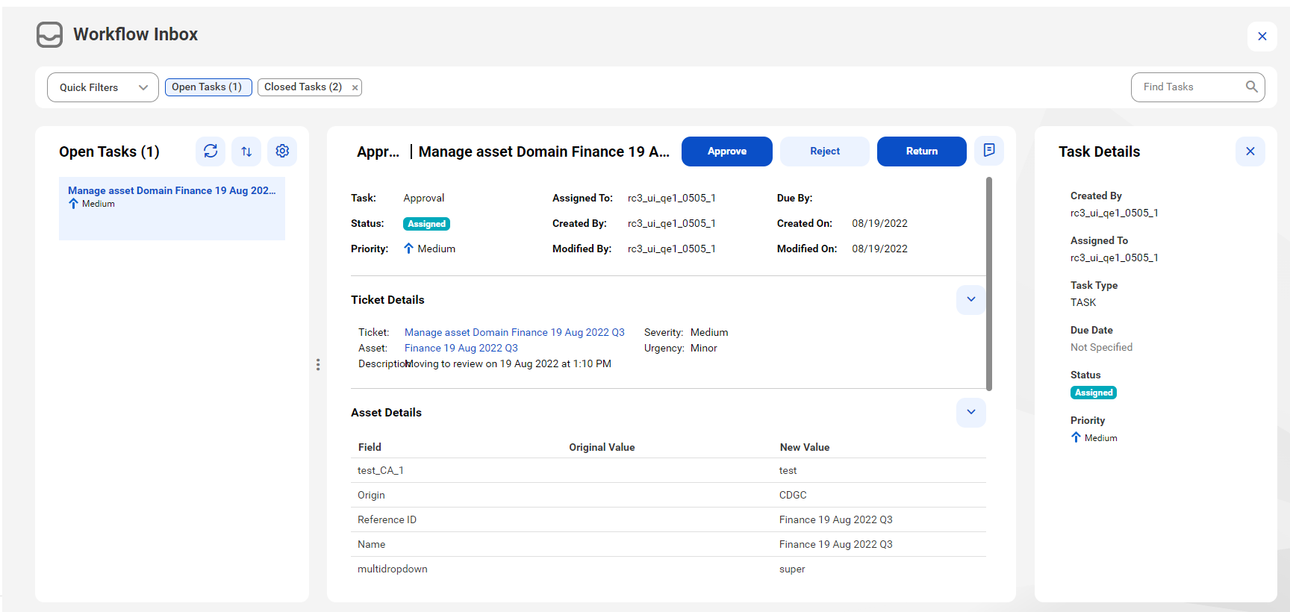Close the Workflow Inbox dialog
The image size is (1290, 612).
(1262, 36)
